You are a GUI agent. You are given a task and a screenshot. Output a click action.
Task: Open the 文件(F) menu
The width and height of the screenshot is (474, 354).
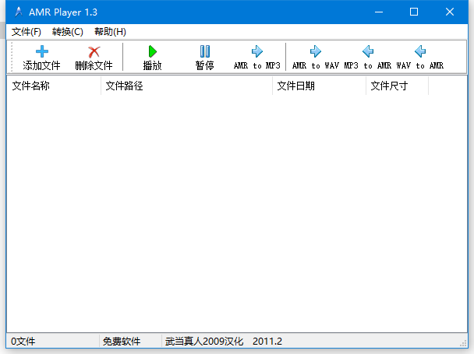click(27, 32)
